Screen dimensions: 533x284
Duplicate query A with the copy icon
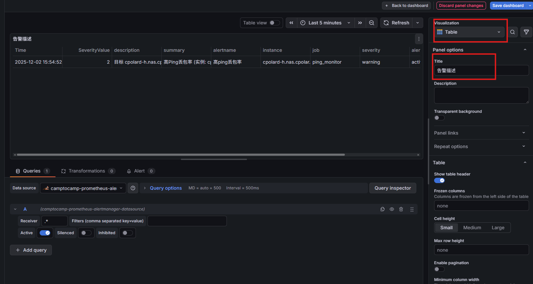[383, 209]
